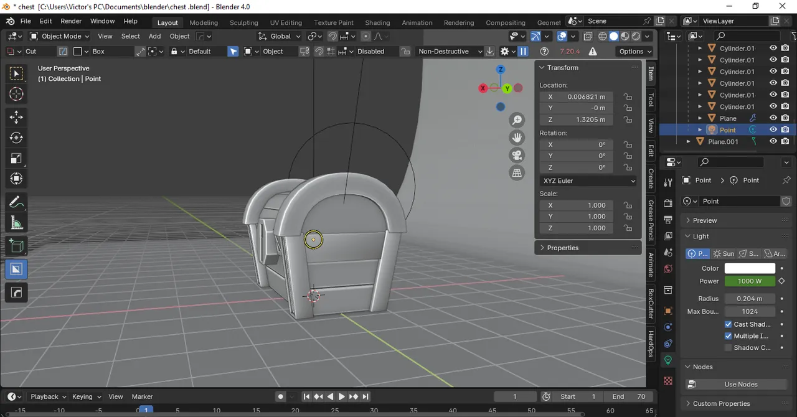Toggle Multiple Importance checkbox

click(729, 336)
